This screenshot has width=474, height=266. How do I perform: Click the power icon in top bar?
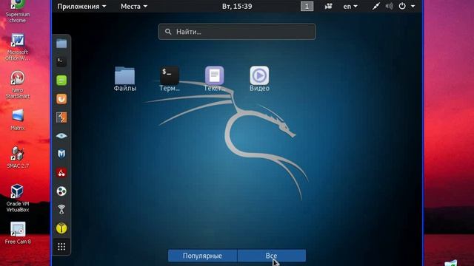click(402, 6)
